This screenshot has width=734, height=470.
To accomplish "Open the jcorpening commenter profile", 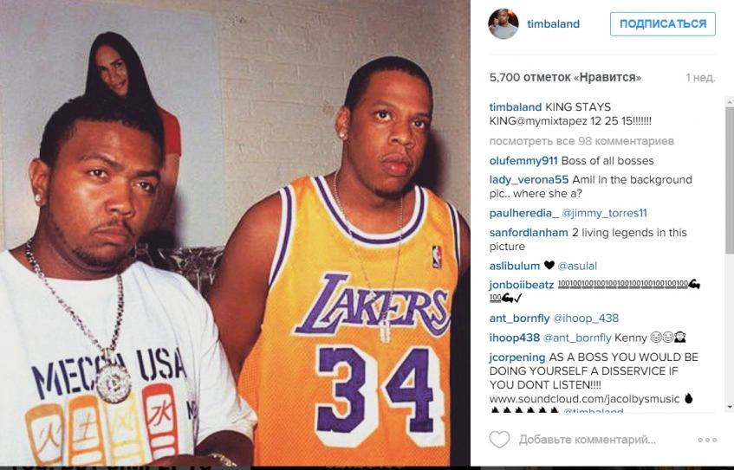I will [x=517, y=357].
